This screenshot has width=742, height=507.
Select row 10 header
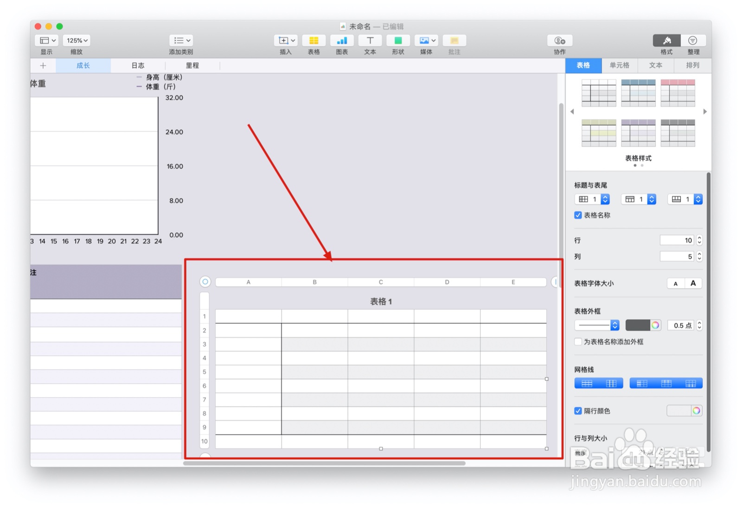(205, 441)
